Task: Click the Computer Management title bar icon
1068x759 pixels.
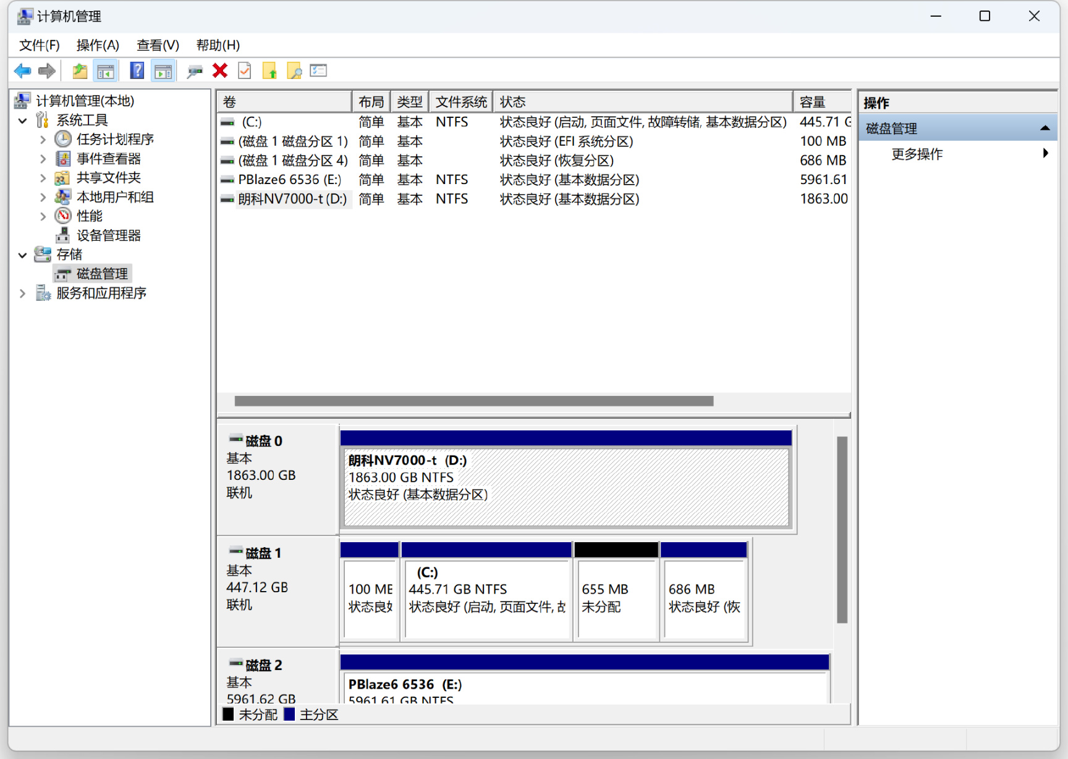Action: 25,16
